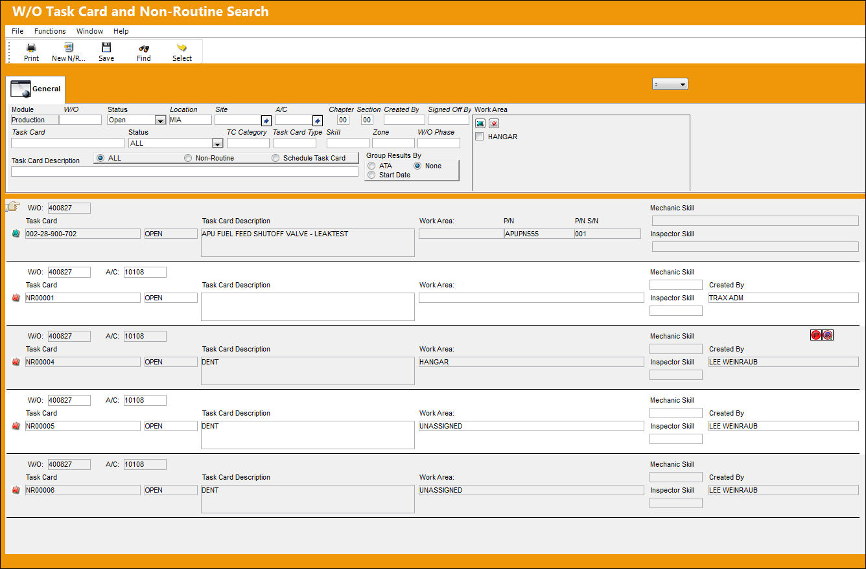Viewport: 866px width, 569px height.
Task: Open the Functions menu
Action: coord(50,31)
